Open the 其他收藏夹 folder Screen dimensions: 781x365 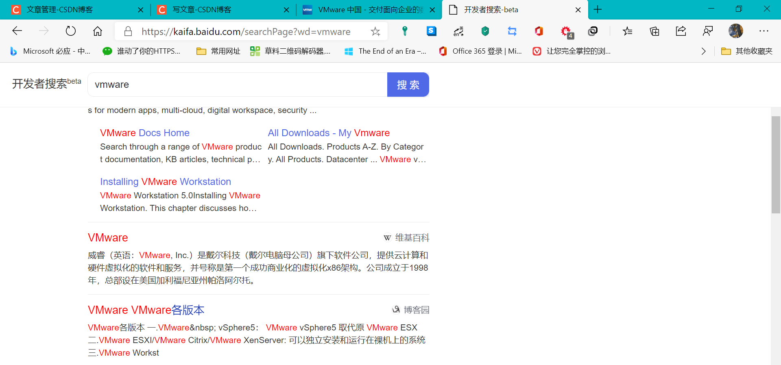pyautogui.click(x=747, y=51)
